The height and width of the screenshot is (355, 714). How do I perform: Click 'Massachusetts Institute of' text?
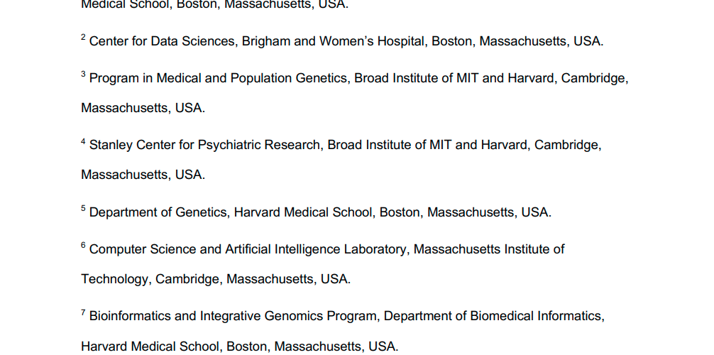tap(489, 250)
